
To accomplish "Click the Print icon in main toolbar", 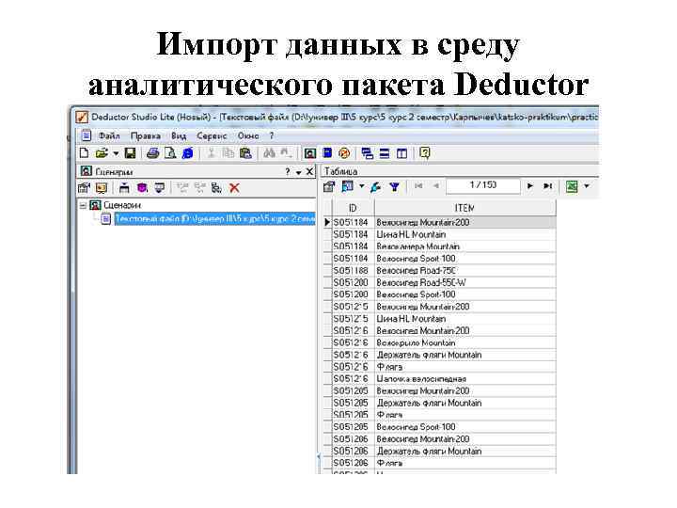I will click(x=153, y=153).
